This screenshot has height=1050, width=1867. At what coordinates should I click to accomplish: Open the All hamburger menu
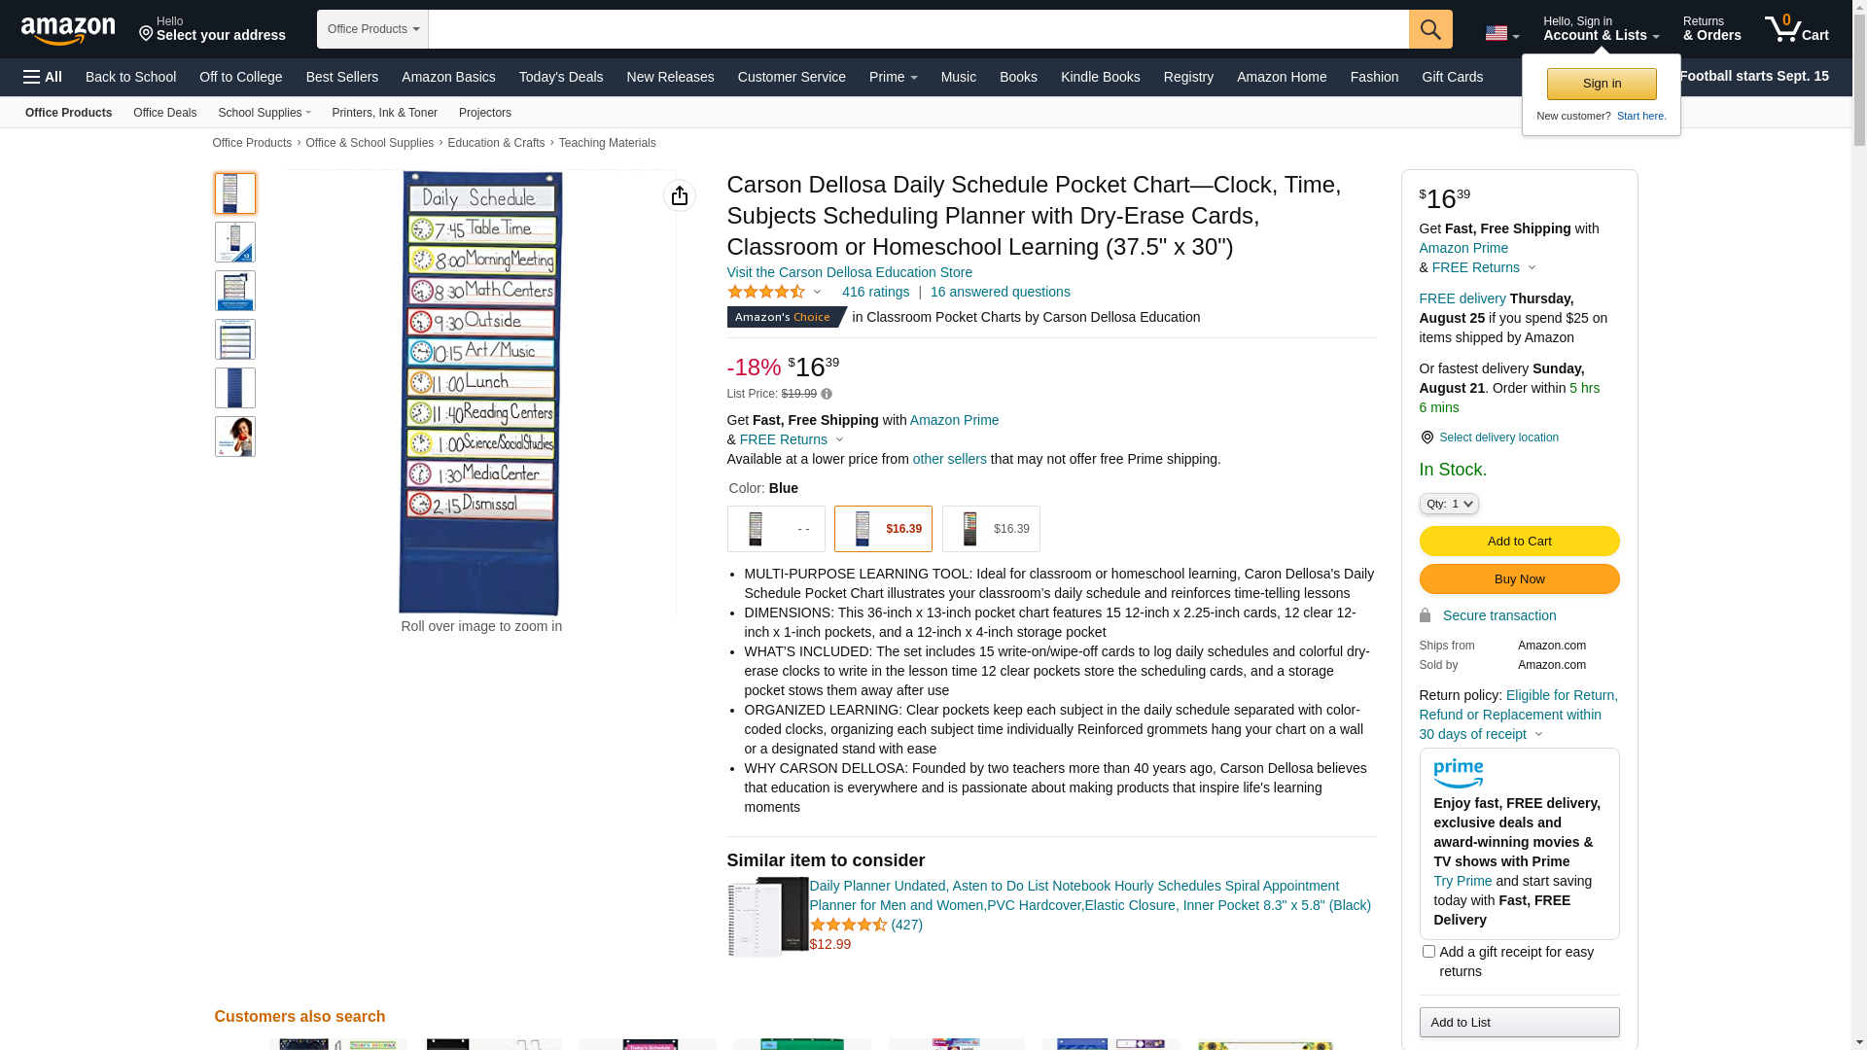(43, 77)
